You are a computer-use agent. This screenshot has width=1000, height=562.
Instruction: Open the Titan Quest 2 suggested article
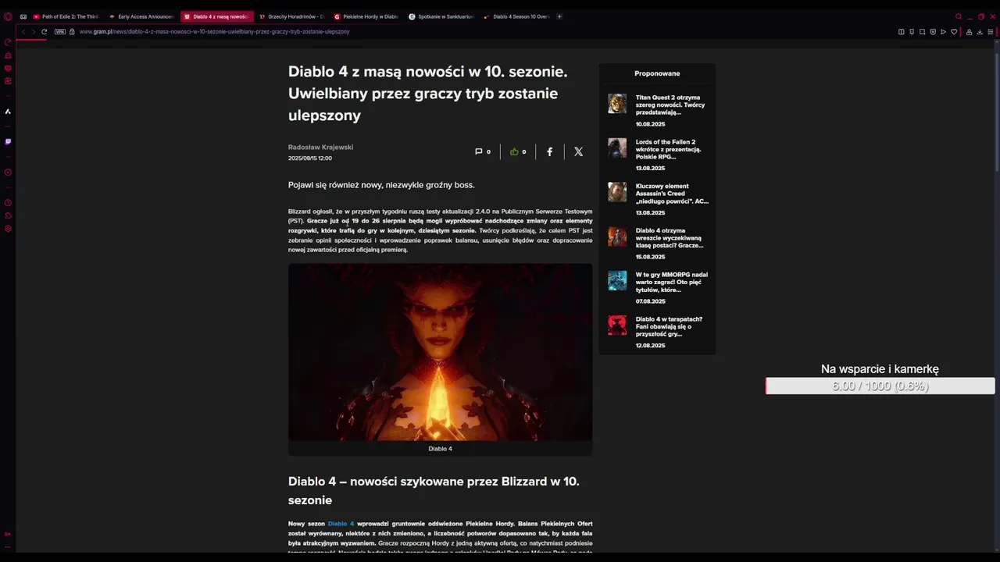point(670,105)
